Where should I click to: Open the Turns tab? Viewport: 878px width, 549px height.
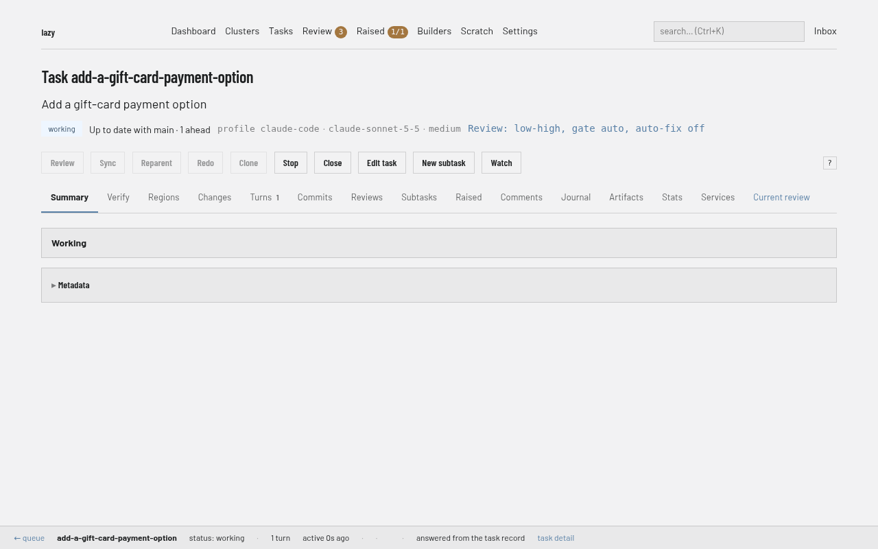coord(265,198)
